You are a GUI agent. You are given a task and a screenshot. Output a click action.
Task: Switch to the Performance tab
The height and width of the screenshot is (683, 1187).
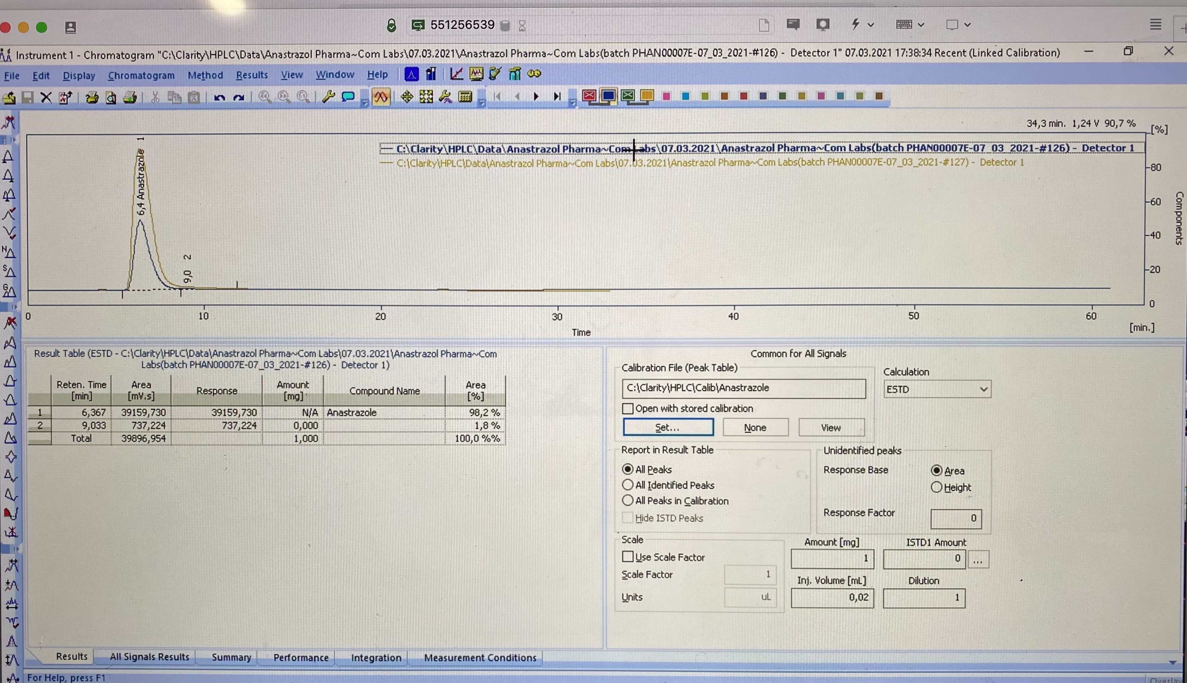[x=301, y=658]
